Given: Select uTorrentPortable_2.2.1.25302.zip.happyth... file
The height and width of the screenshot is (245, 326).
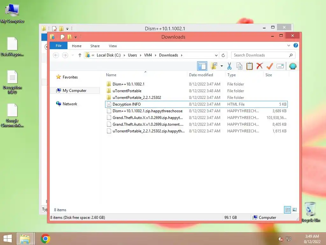Looking at the screenshot, I should click(x=196, y=131).
